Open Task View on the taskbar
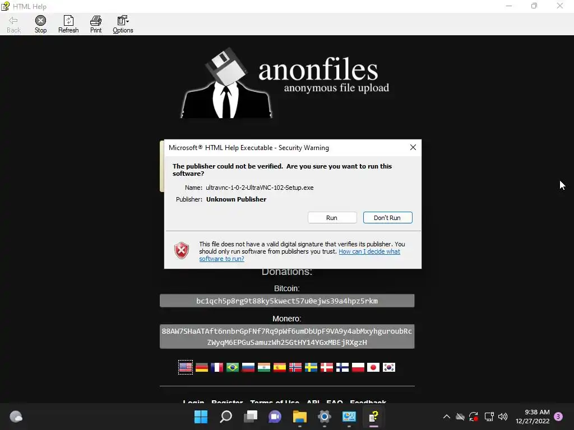This screenshot has width=574, height=430. pos(251,417)
